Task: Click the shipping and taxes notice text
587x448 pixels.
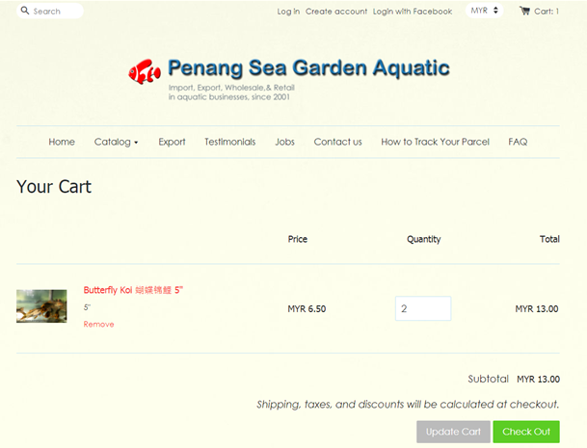Action: click(408, 405)
